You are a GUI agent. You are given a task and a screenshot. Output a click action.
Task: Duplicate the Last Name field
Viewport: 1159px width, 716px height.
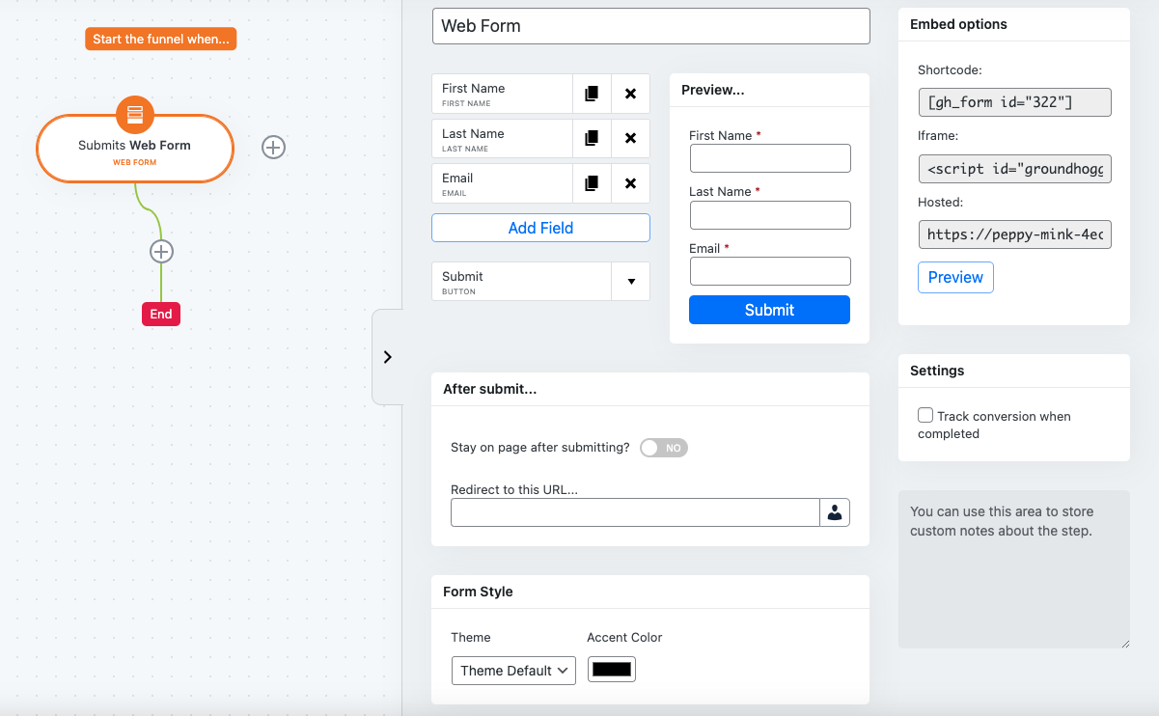pyautogui.click(x=592, y=138)
